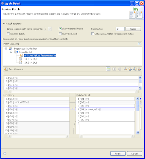Click Local Copy horizontal scroll left arrow

pos(10,136)
